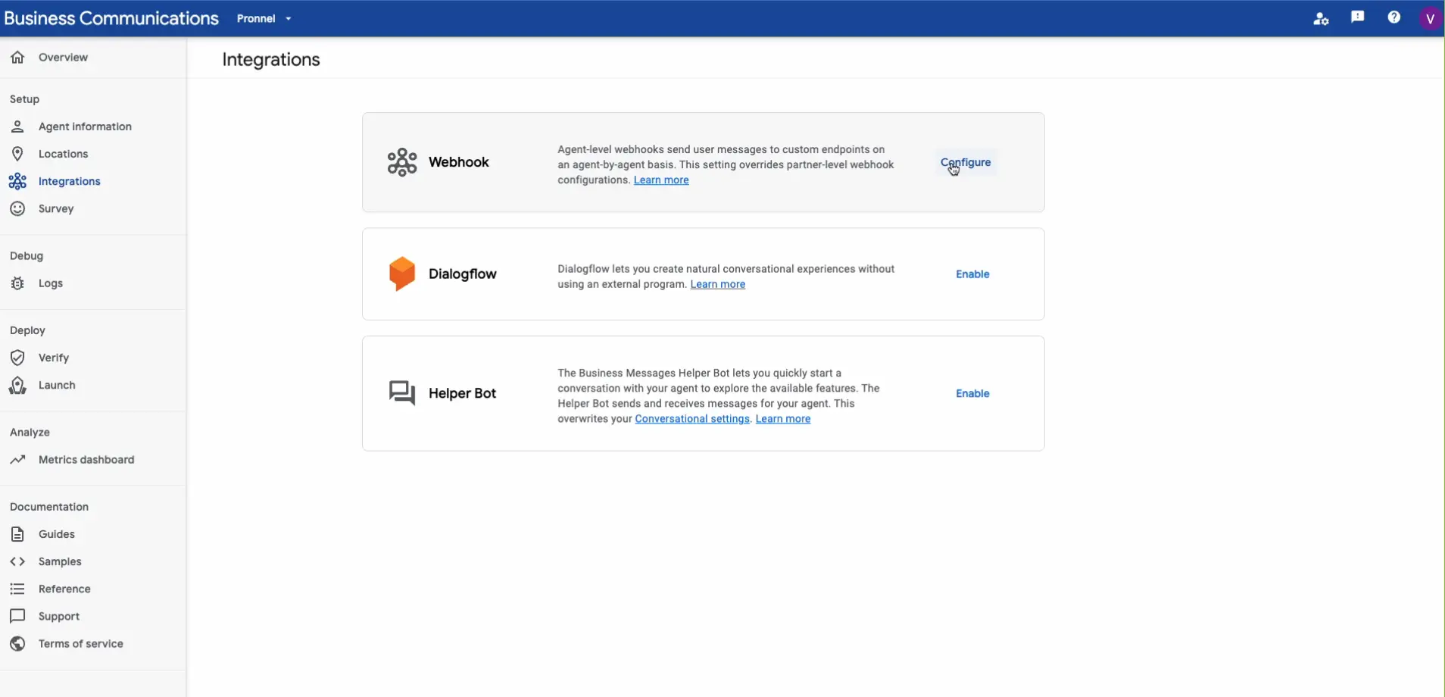Click the Helper Bot chat icon

[402, 393]
